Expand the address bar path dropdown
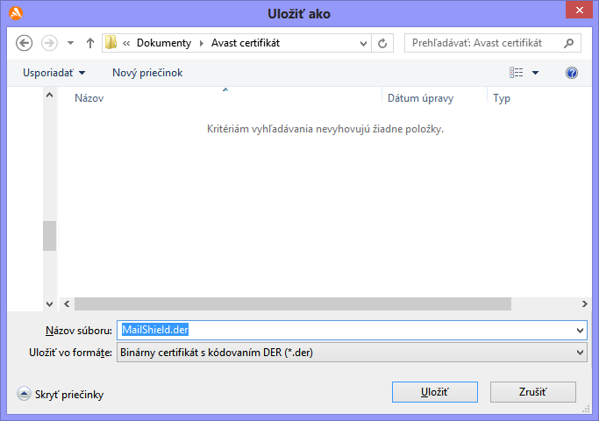This screenshot has width=599, height=421. pos(363,43)
